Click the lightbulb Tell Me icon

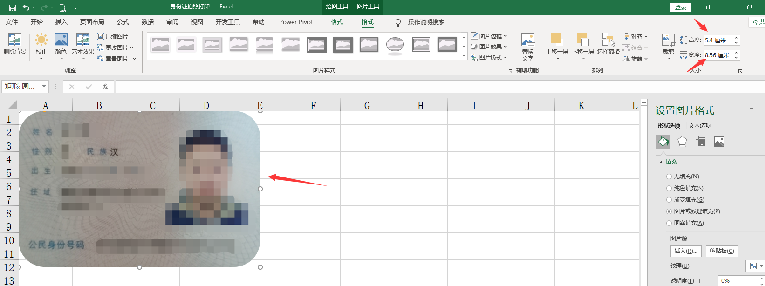pos(398,22)
